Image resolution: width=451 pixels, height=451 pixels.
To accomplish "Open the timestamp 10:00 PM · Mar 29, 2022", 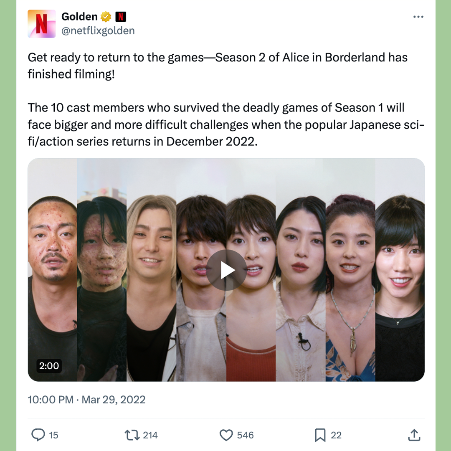I will [x=86, y=400].
